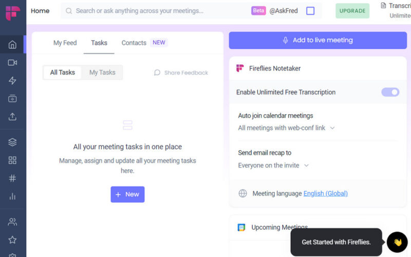Expand the Auto join calendar meetings dropdown
411x257 pixels.
pyautogui.click(x=286, y=128)
